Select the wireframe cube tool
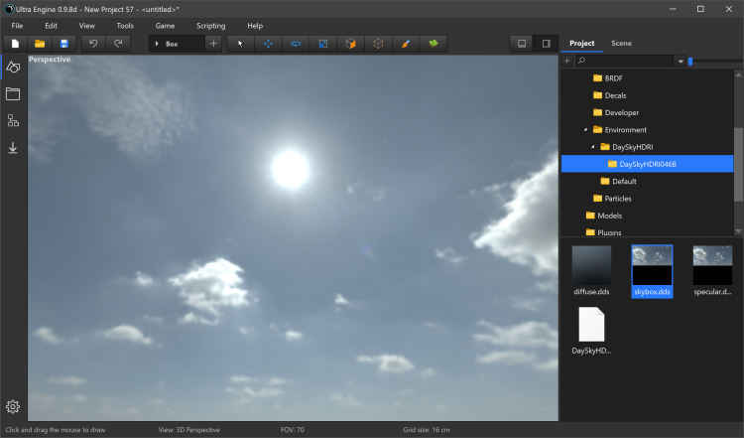The height and width of the screenshot is (438, 744). pyautogui.click(x=378, y=44)
